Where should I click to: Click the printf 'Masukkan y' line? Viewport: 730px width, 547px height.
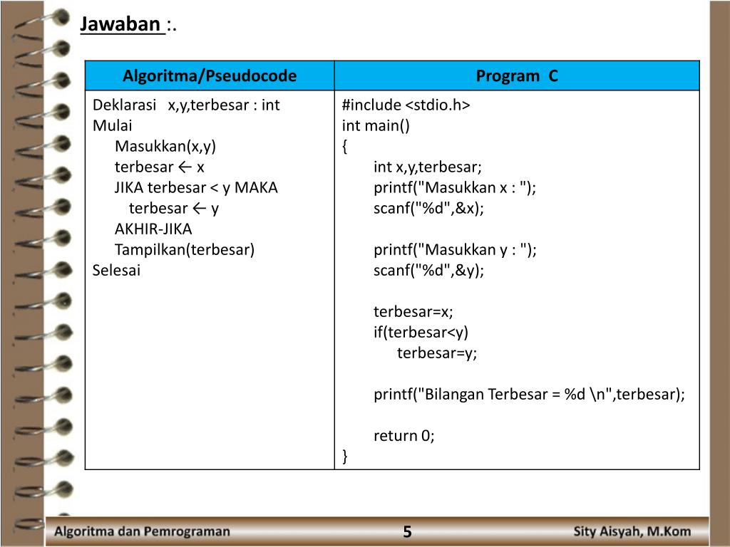coord(455,250)
